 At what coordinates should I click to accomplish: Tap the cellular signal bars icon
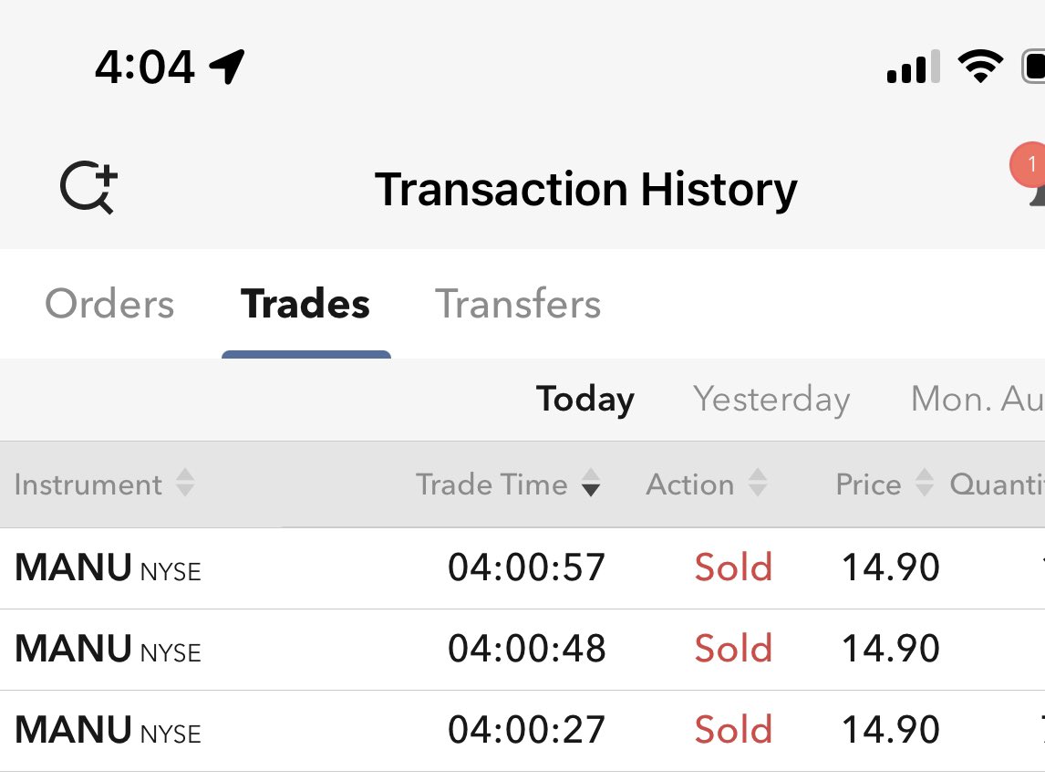(x=913, y=68)
